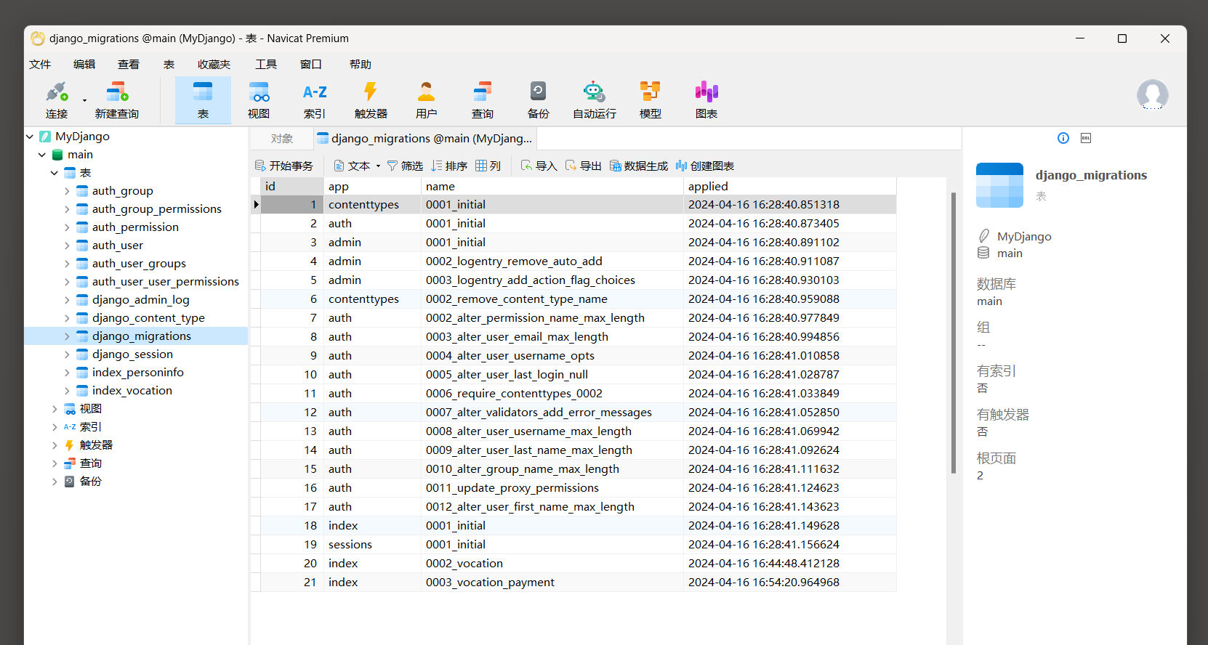Open the Help (帮助) menu
This screenshot has width=1208, height=645.
[361, 65]
